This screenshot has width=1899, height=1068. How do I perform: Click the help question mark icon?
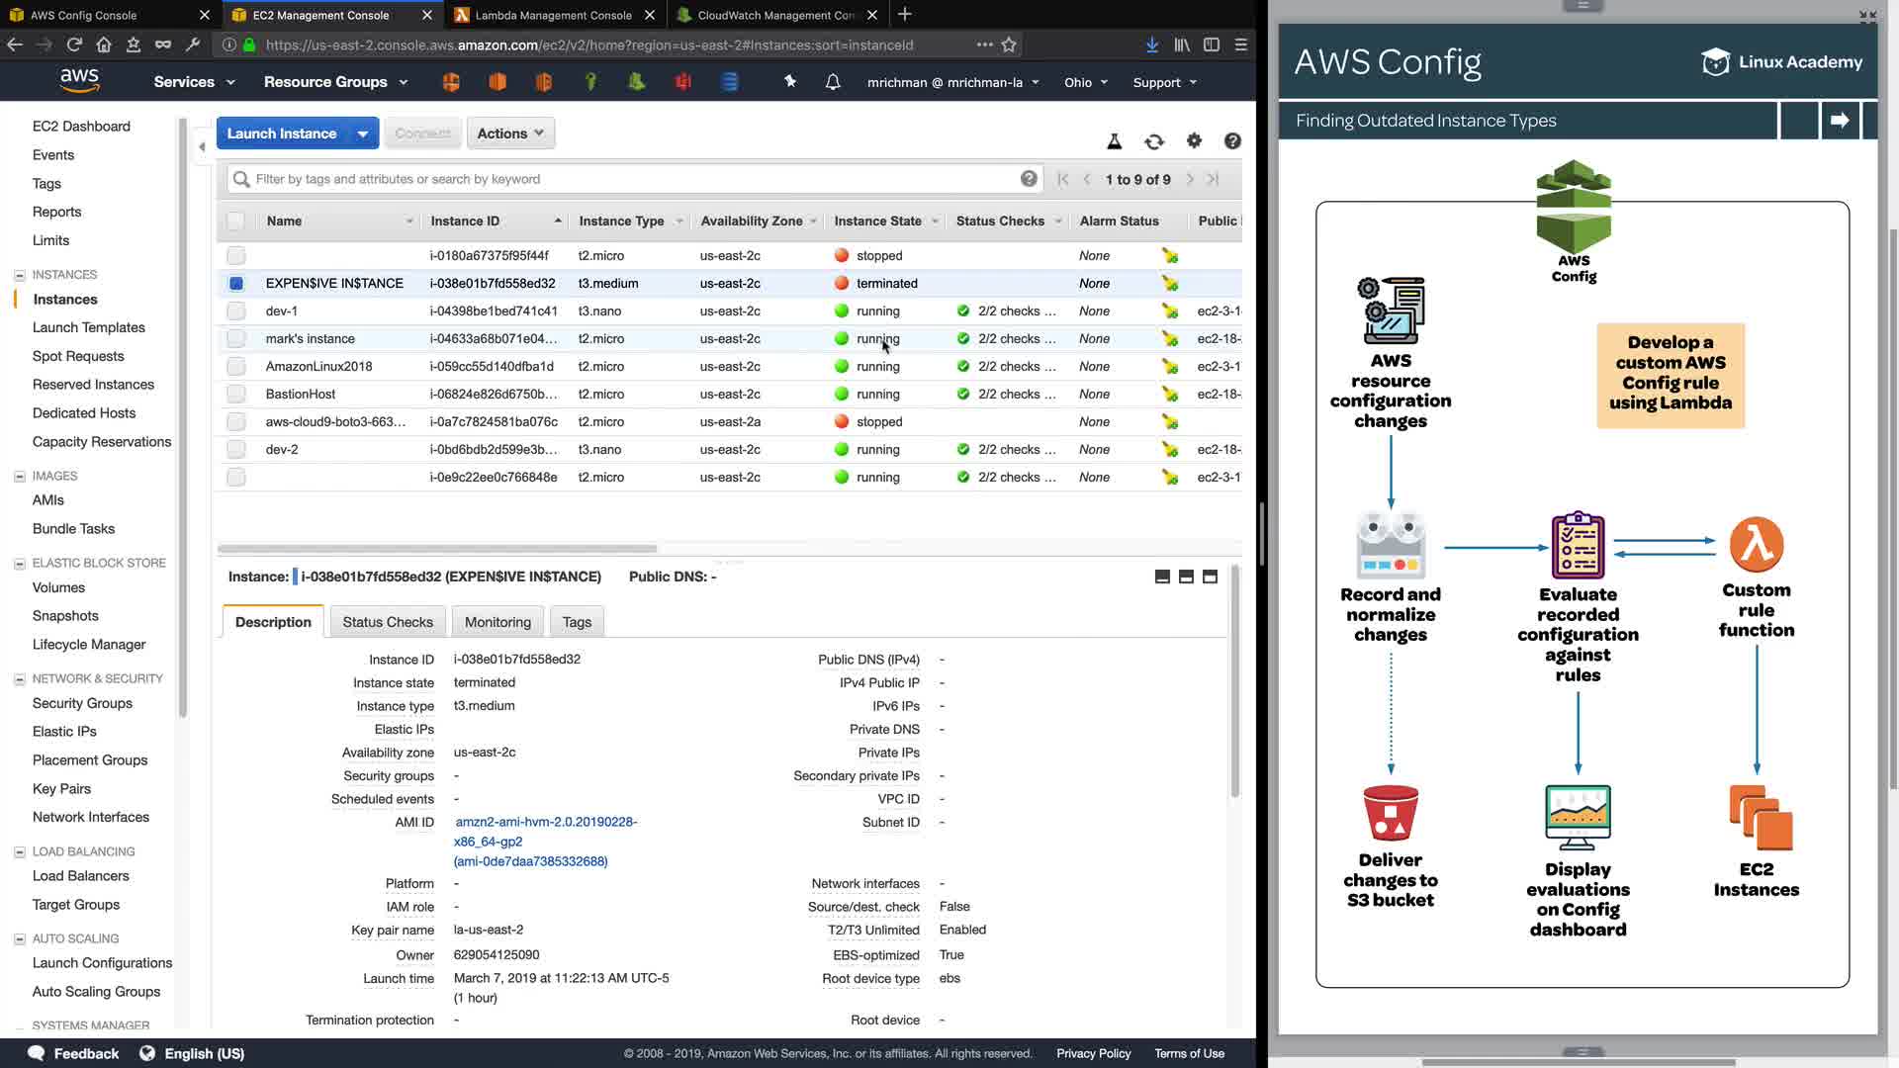point(1232,141)
